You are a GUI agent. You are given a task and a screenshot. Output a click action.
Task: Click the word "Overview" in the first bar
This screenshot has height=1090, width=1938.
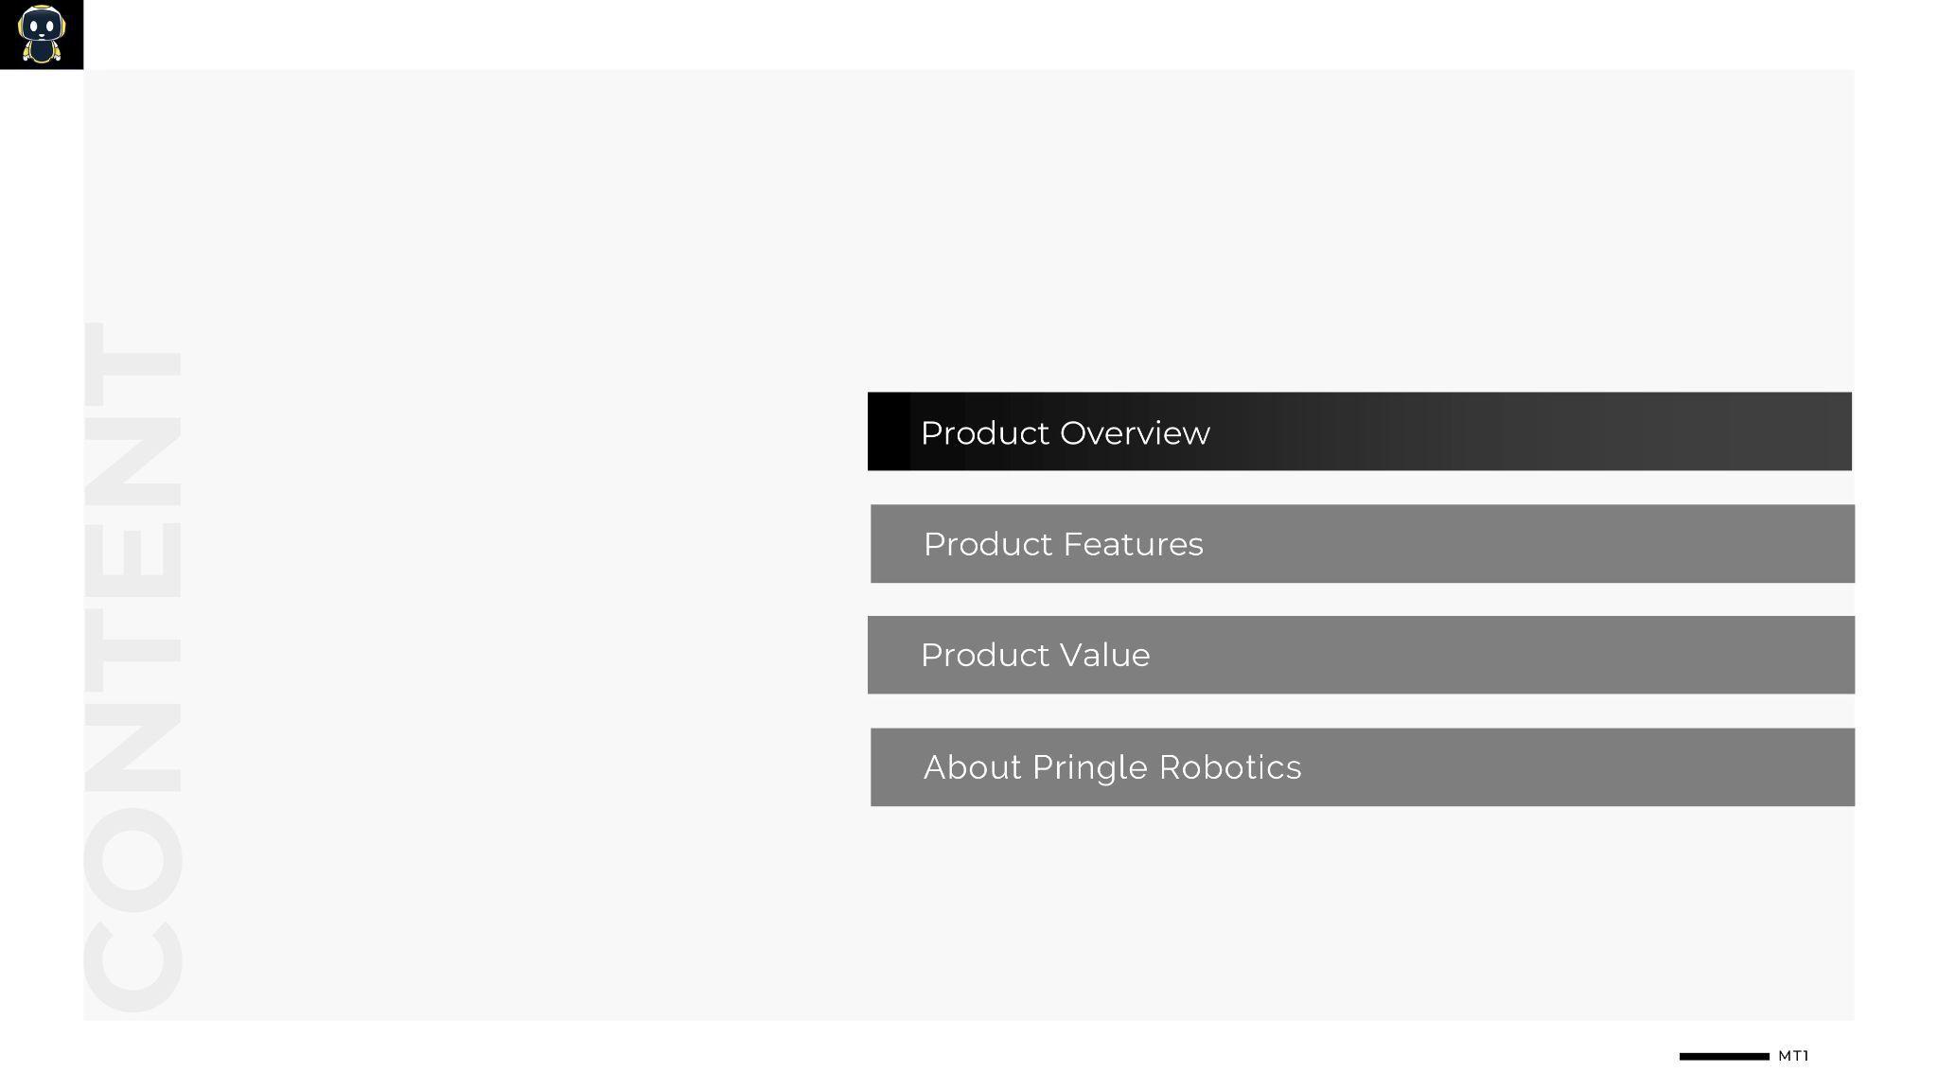(1135, 433)
